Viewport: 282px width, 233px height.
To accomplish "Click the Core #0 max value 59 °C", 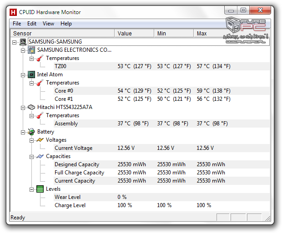I will pos(213,91).
